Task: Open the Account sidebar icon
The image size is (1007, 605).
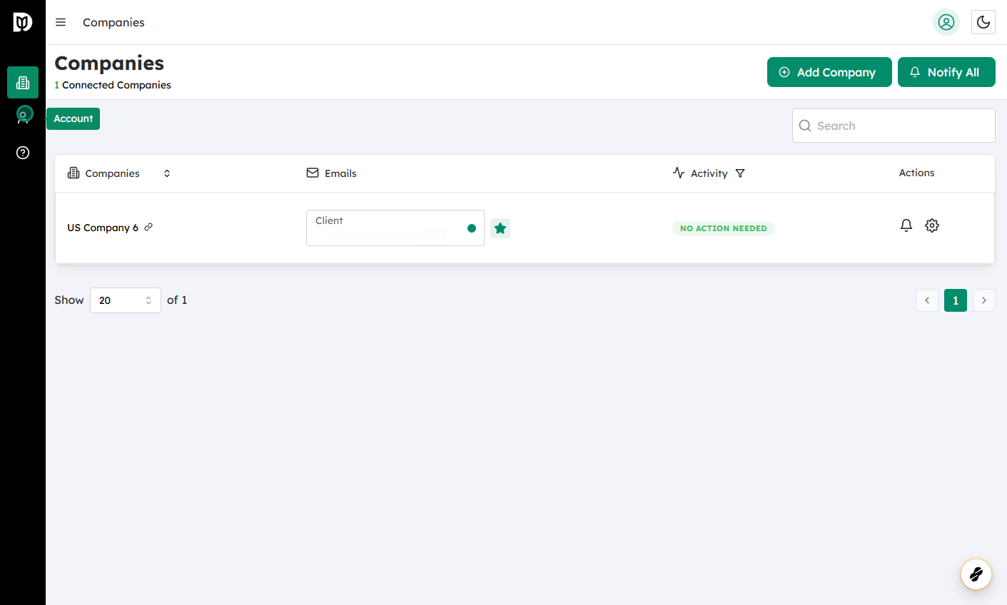Action: [x=24, y=115]
